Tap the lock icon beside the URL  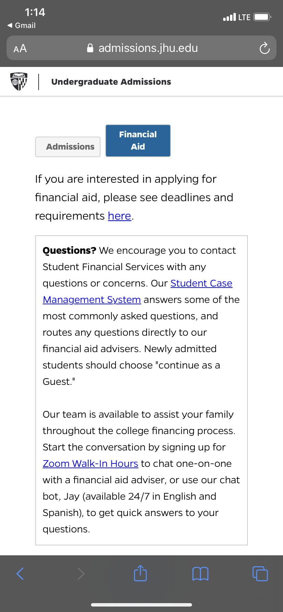[90, 48]
